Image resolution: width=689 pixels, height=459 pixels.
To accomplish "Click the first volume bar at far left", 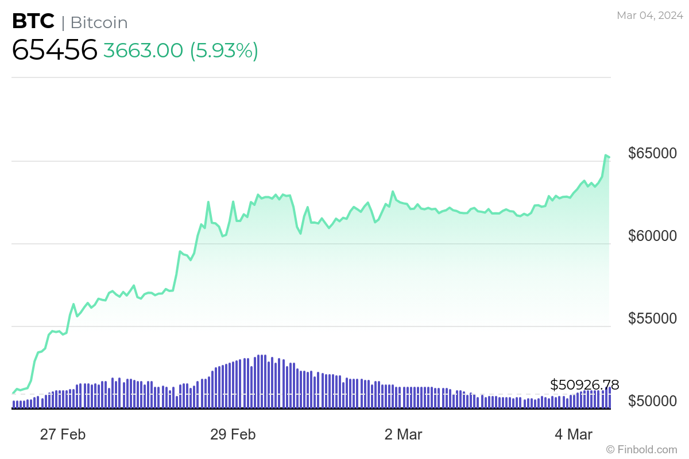I will pos(14,404).
